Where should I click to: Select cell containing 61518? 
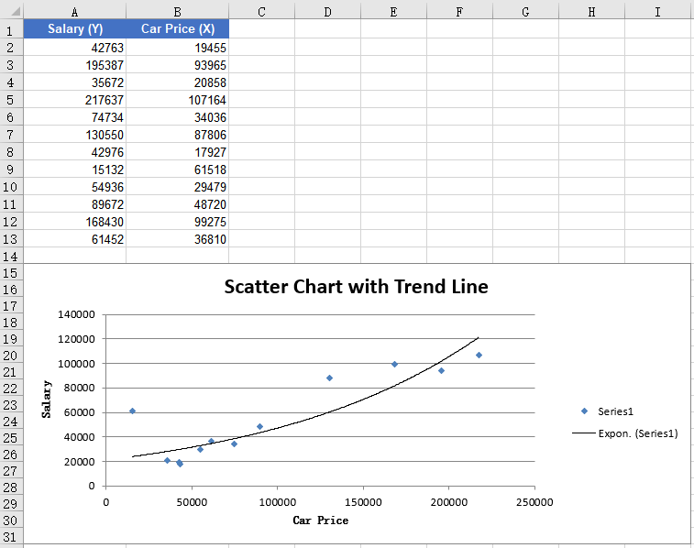[x=178, y=170]
